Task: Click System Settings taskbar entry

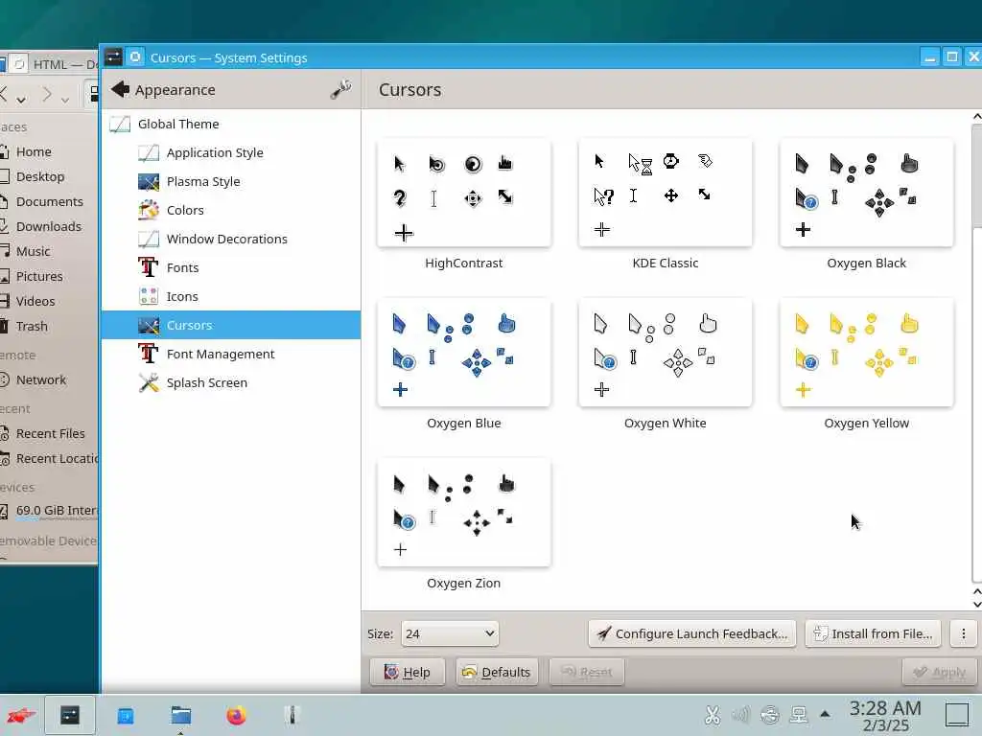Action: 70,715
